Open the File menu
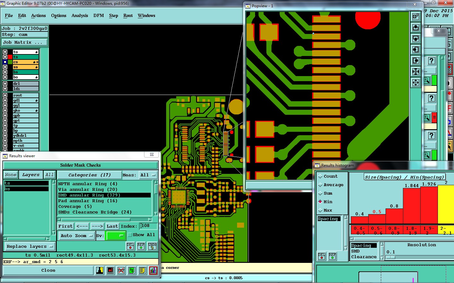Viewport: 454px width, 283px height. [9, 15]
